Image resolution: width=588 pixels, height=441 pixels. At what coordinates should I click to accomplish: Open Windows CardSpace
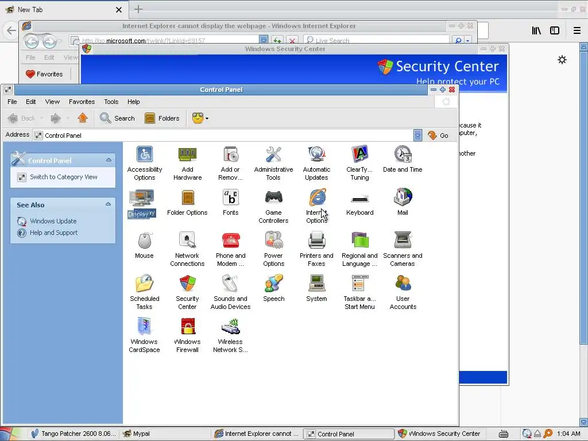click(x=144, y=335)
